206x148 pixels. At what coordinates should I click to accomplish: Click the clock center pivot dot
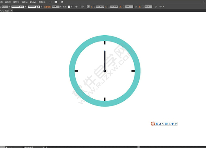(x=105, y=71)
